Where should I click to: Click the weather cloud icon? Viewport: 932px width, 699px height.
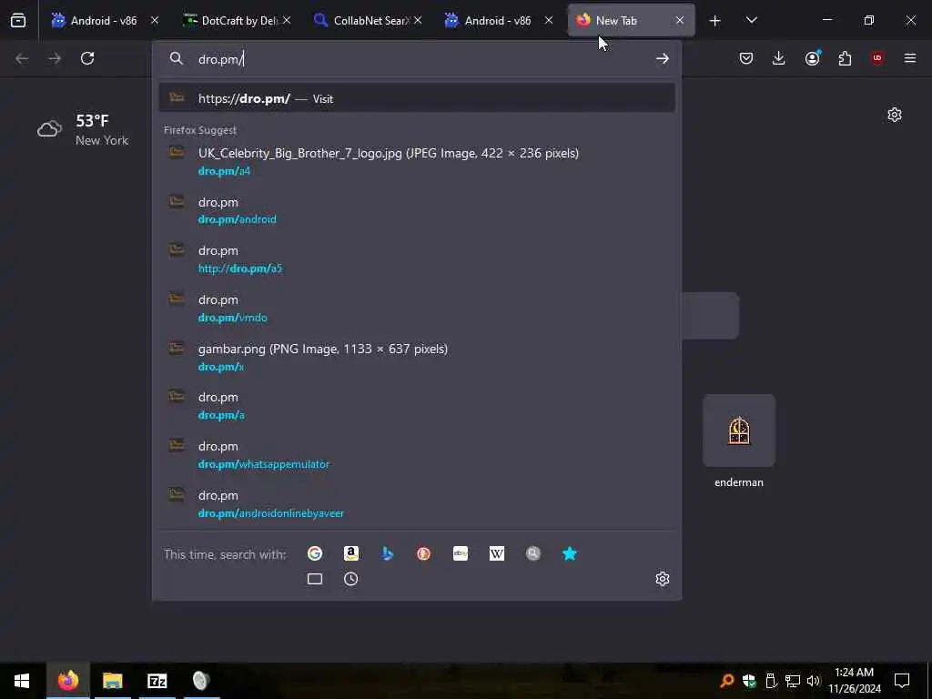(50, 129)
